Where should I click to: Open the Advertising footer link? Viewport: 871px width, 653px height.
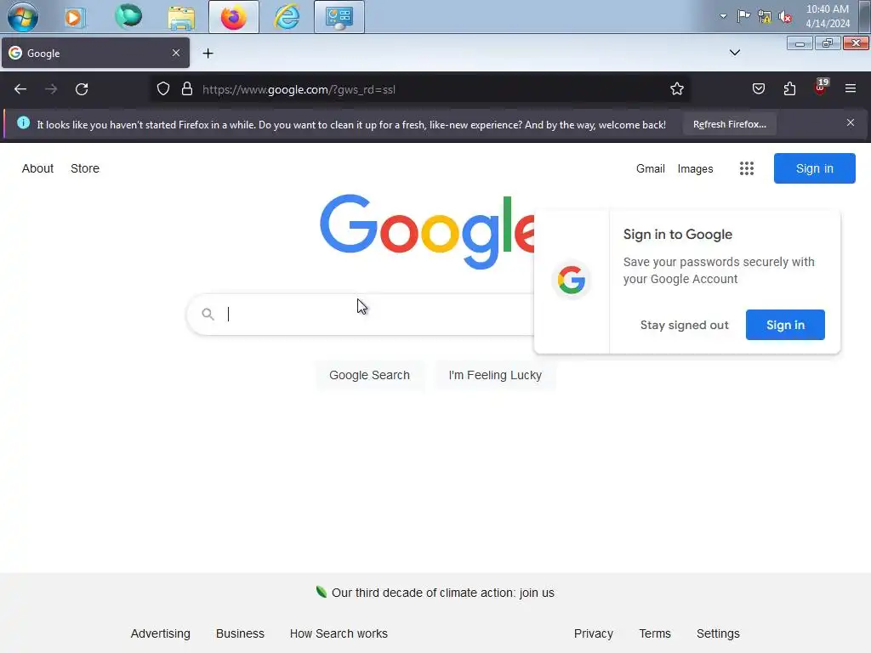point(160,633)
